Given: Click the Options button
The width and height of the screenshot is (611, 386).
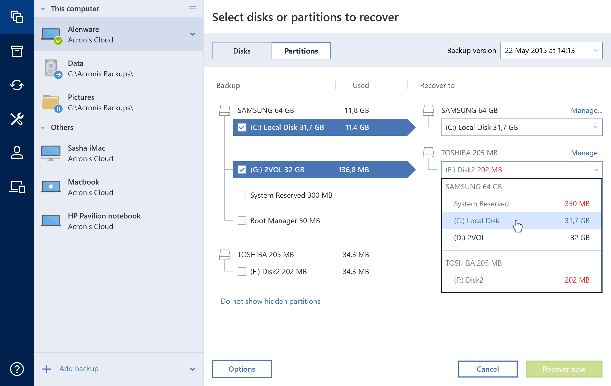Looking at the screenshot, I should [242, 369].
